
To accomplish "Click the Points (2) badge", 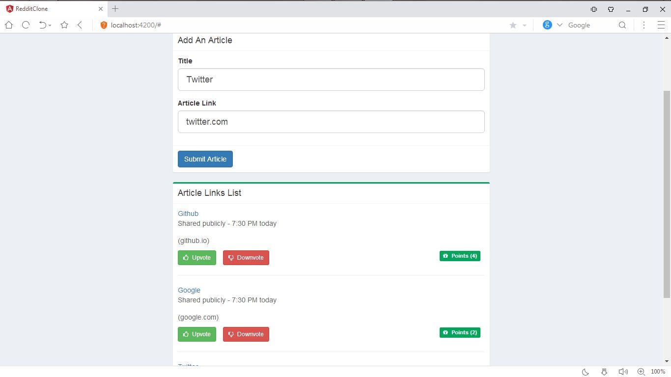I will (460, 332).
